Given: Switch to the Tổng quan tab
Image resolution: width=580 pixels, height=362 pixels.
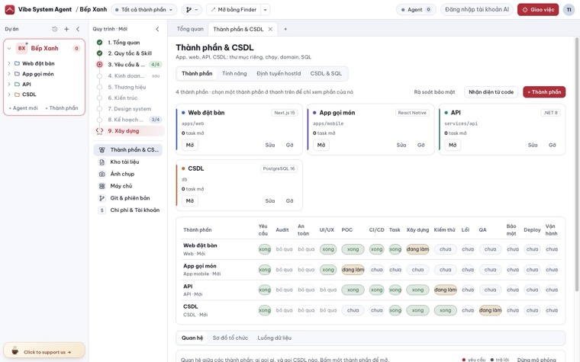Looking at the screenshot, I should [190, 29].
